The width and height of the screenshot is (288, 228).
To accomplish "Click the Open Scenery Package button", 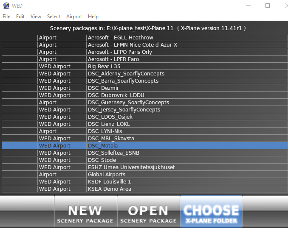I will coord(148,211).
